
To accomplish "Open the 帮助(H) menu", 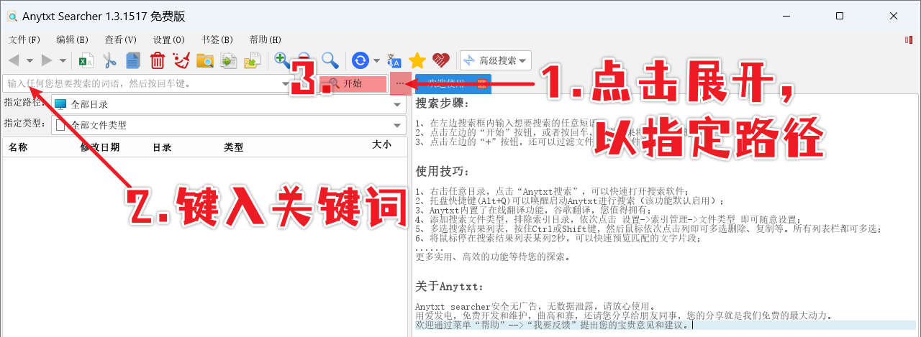I will click(x=265, y=40).
